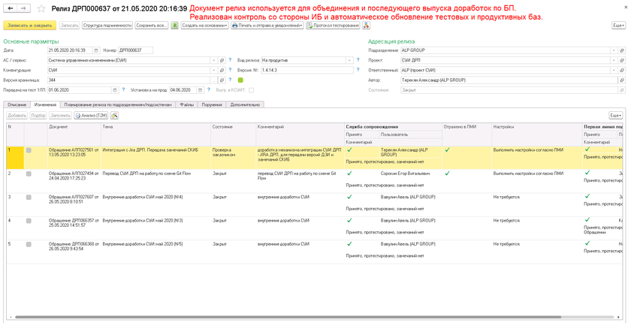Open the Создать на основании dropdown menu
Viewport: 631px width, 323px height.
[204, 26]
